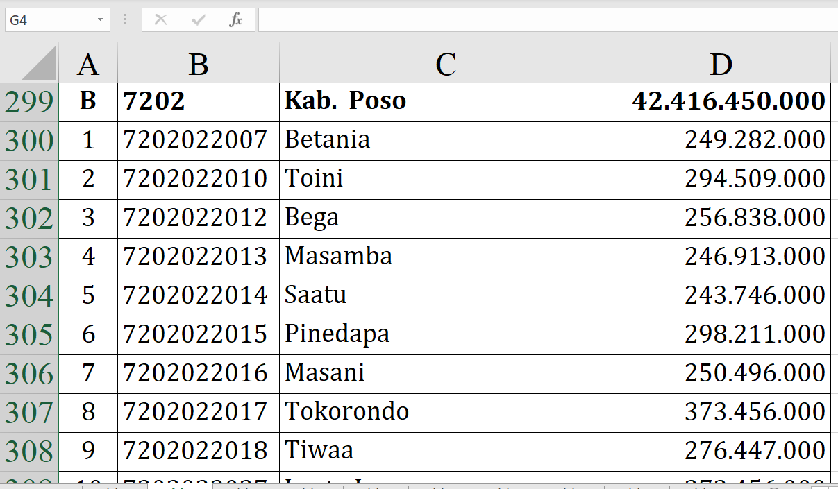Click the Cancel X formula icon
Image resolution: width=838 pixels, height=489 pixels.
point(160,20)
